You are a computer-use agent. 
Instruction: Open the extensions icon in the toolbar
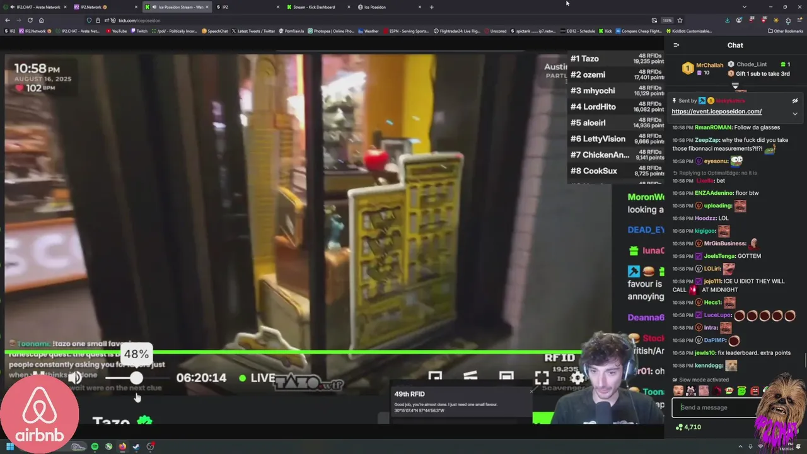(788, 20)
